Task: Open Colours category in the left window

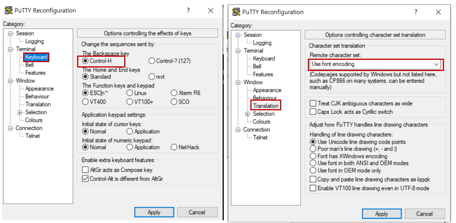Action: click(x=34, y=120)
